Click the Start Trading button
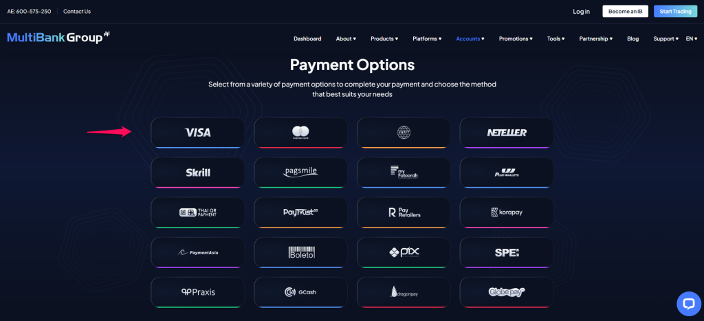Image resolution: width=704 pixels, height=321 pixels. (x=675, y=11)
